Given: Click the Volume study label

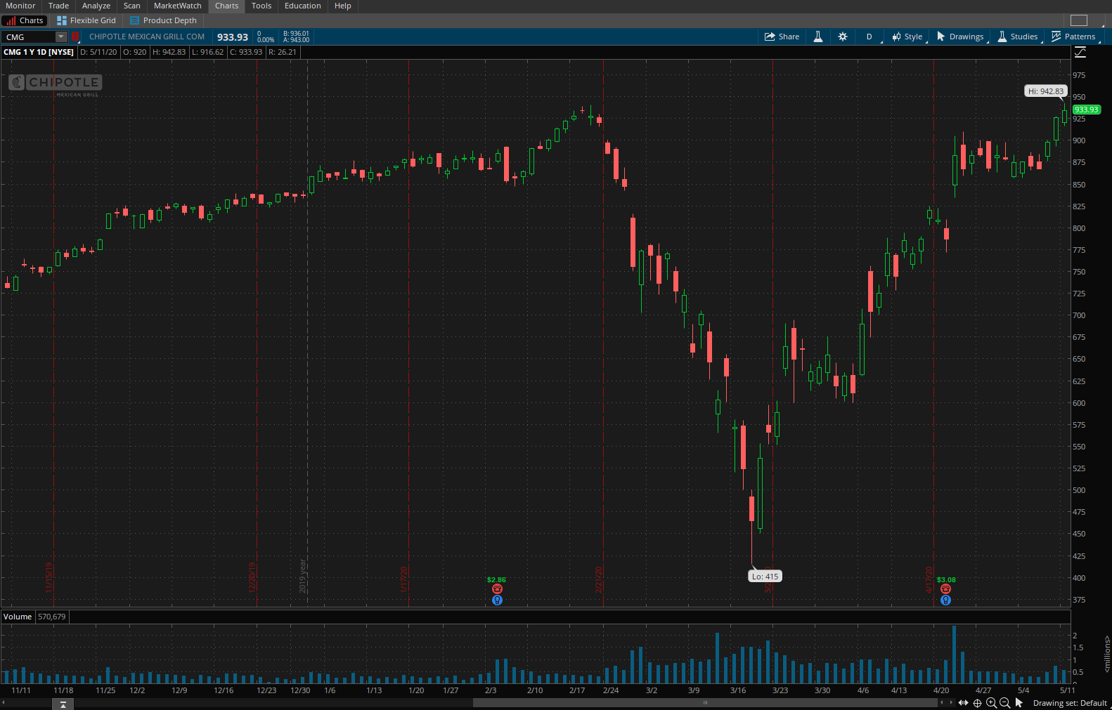Looking at the screenshot, I should point(18,617).
